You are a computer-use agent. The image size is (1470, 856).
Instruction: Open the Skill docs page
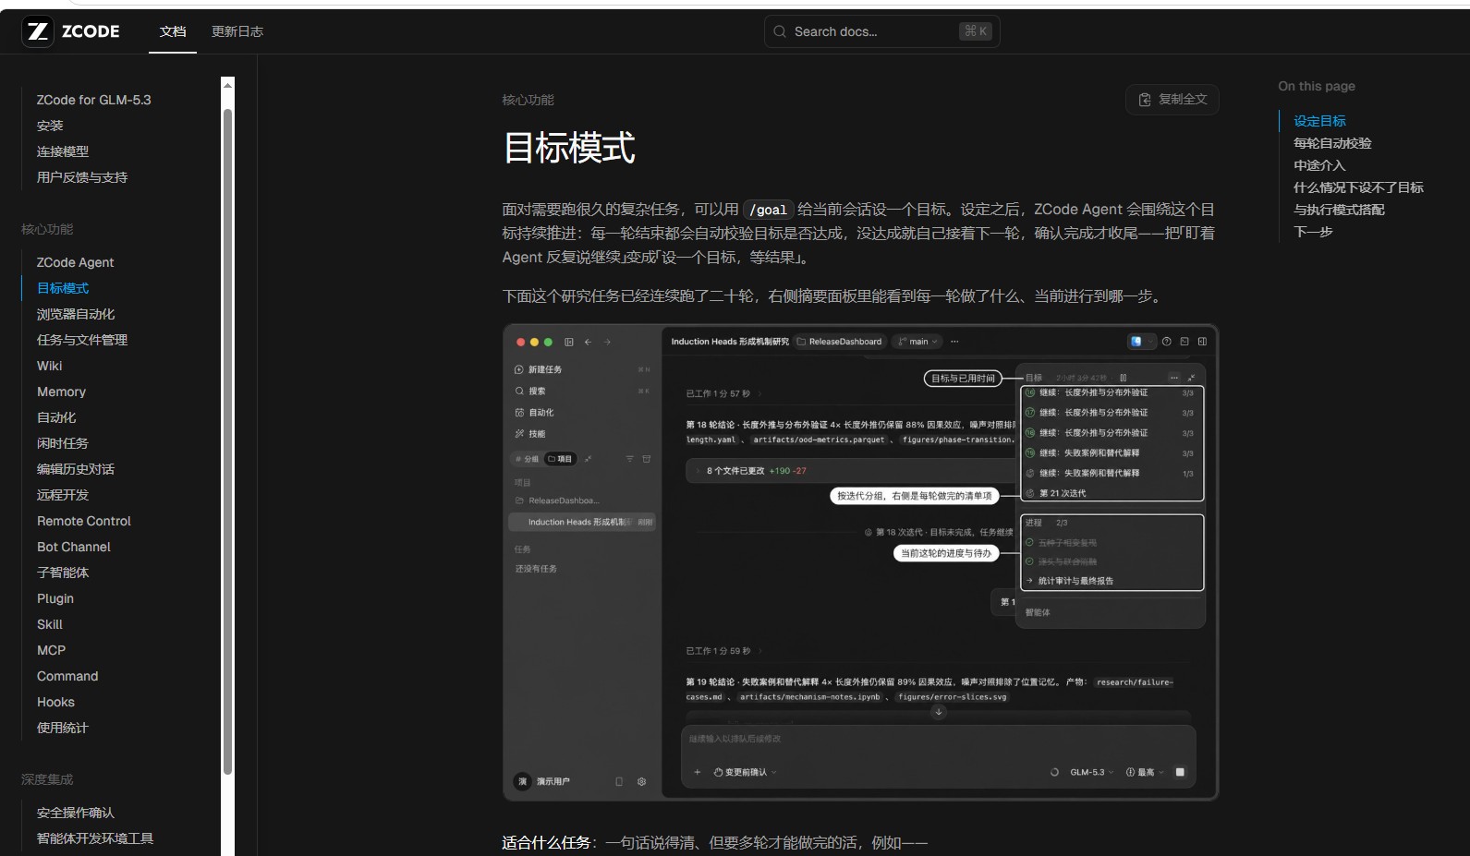tap(50, 624)
